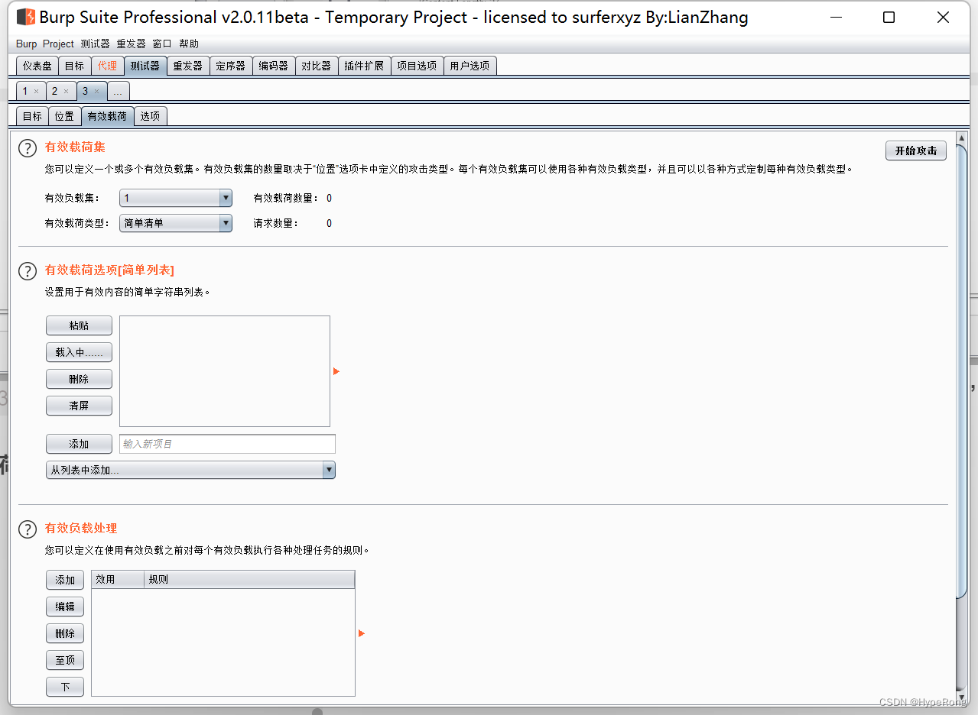This screenshot has width=978, height=715.
Task: Open the 有效载荷类型 dropdown showing 简单清单
Action: (x=176, y=223)
